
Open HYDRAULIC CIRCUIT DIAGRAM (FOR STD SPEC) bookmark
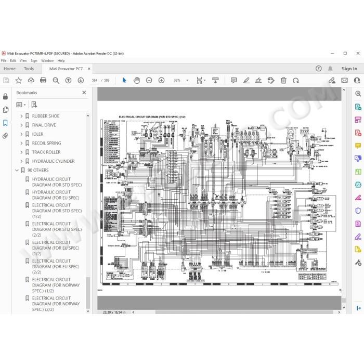click(x=57, y=182)
